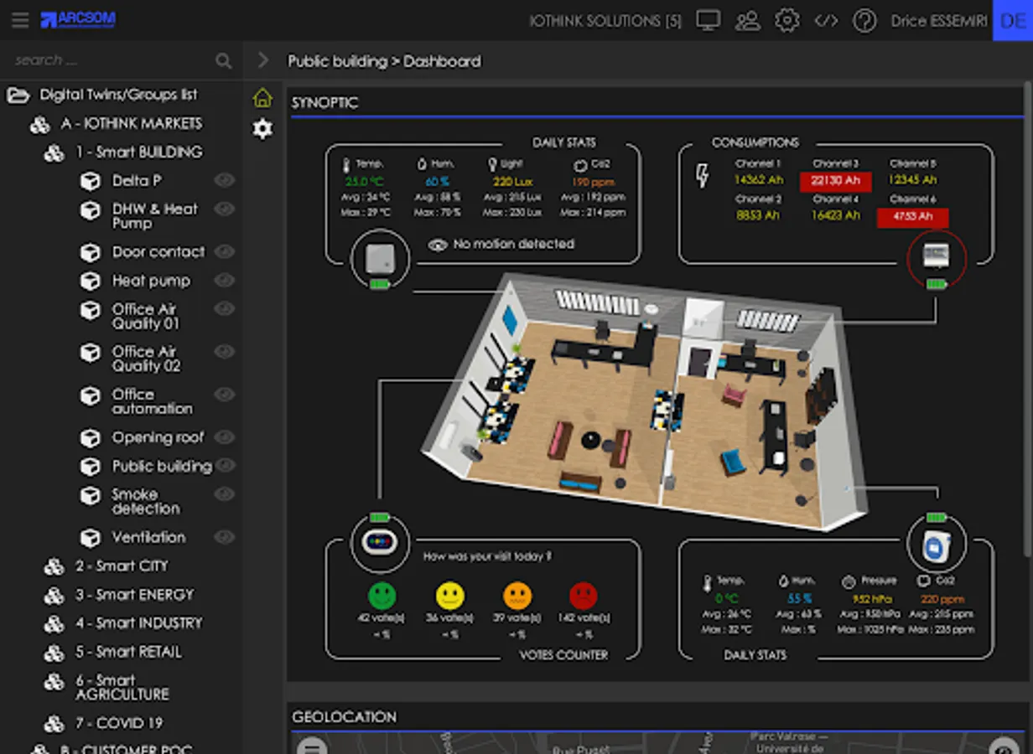Toggle visibility of the Heat pump twin

coord(224,281)
